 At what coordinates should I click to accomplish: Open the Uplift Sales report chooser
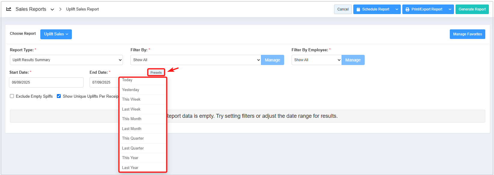coord(56,34)
